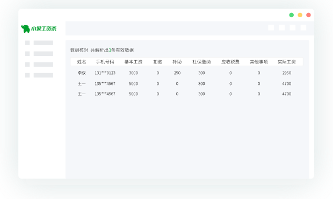Sort by the 基本工资 column header

click(x=133, y=62)
